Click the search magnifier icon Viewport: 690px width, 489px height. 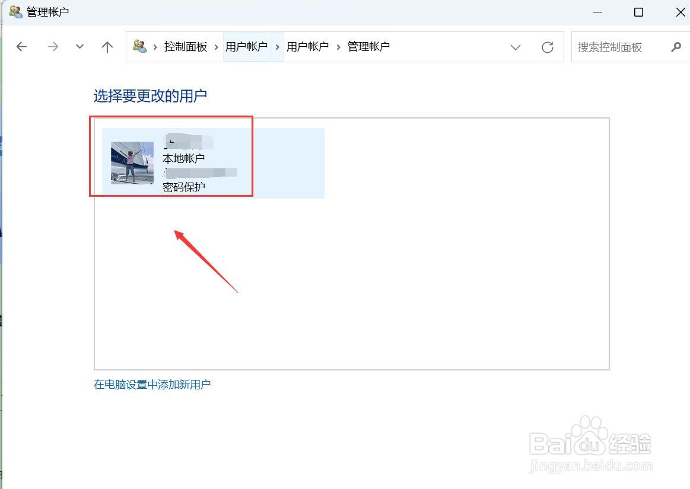click(676, 47)
